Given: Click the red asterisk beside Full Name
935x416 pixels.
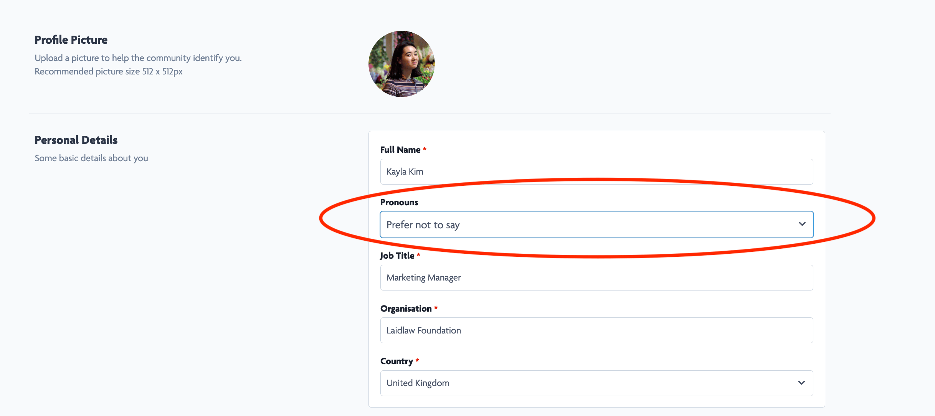Looking at the screenshot, I should 425,149.
